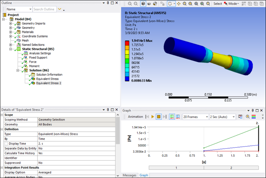Click the Moment load icon in outline
Screen dimensions: 266x178
point(26,66)
